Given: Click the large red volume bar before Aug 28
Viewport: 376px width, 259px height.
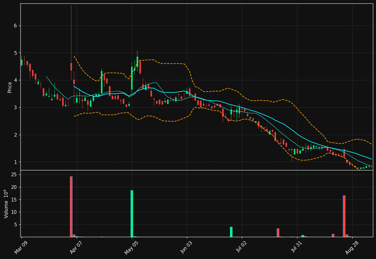Looking at the screenshot, I should [344, 216].
